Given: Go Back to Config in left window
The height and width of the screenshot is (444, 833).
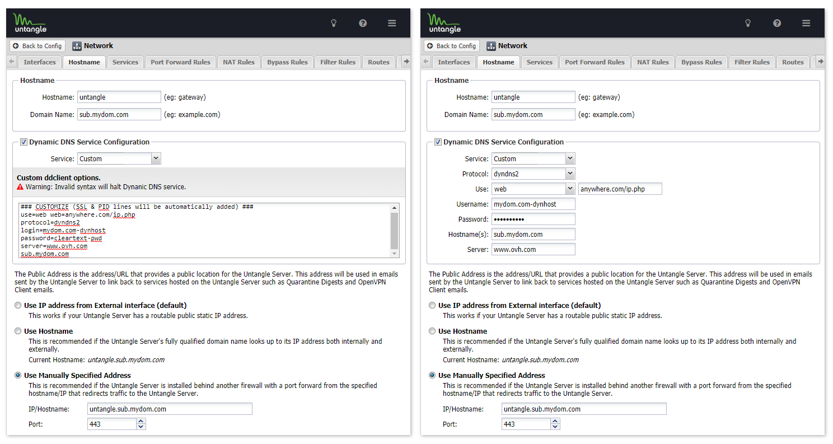Looking at the screenshot, I should 37,46.
